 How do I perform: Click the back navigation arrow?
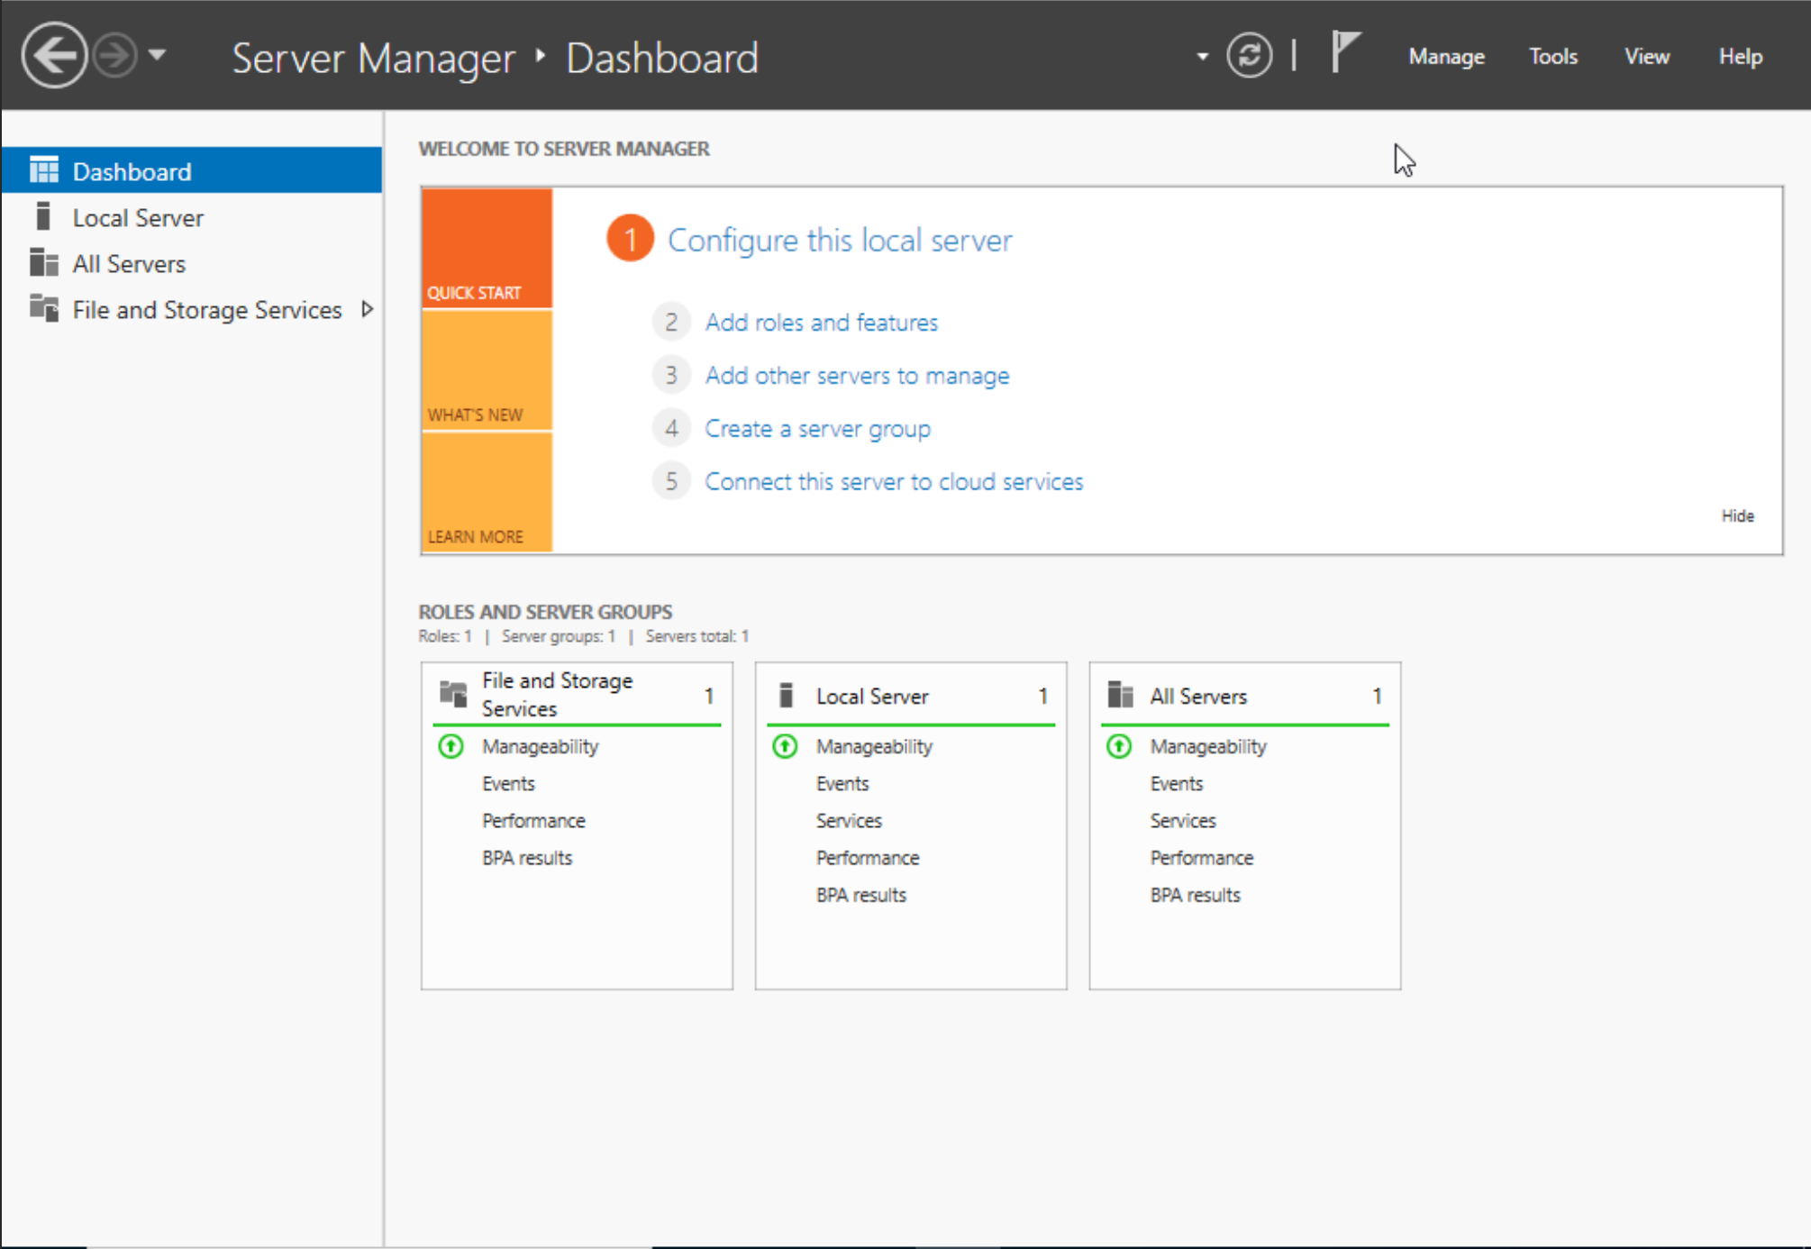(54, 55)
